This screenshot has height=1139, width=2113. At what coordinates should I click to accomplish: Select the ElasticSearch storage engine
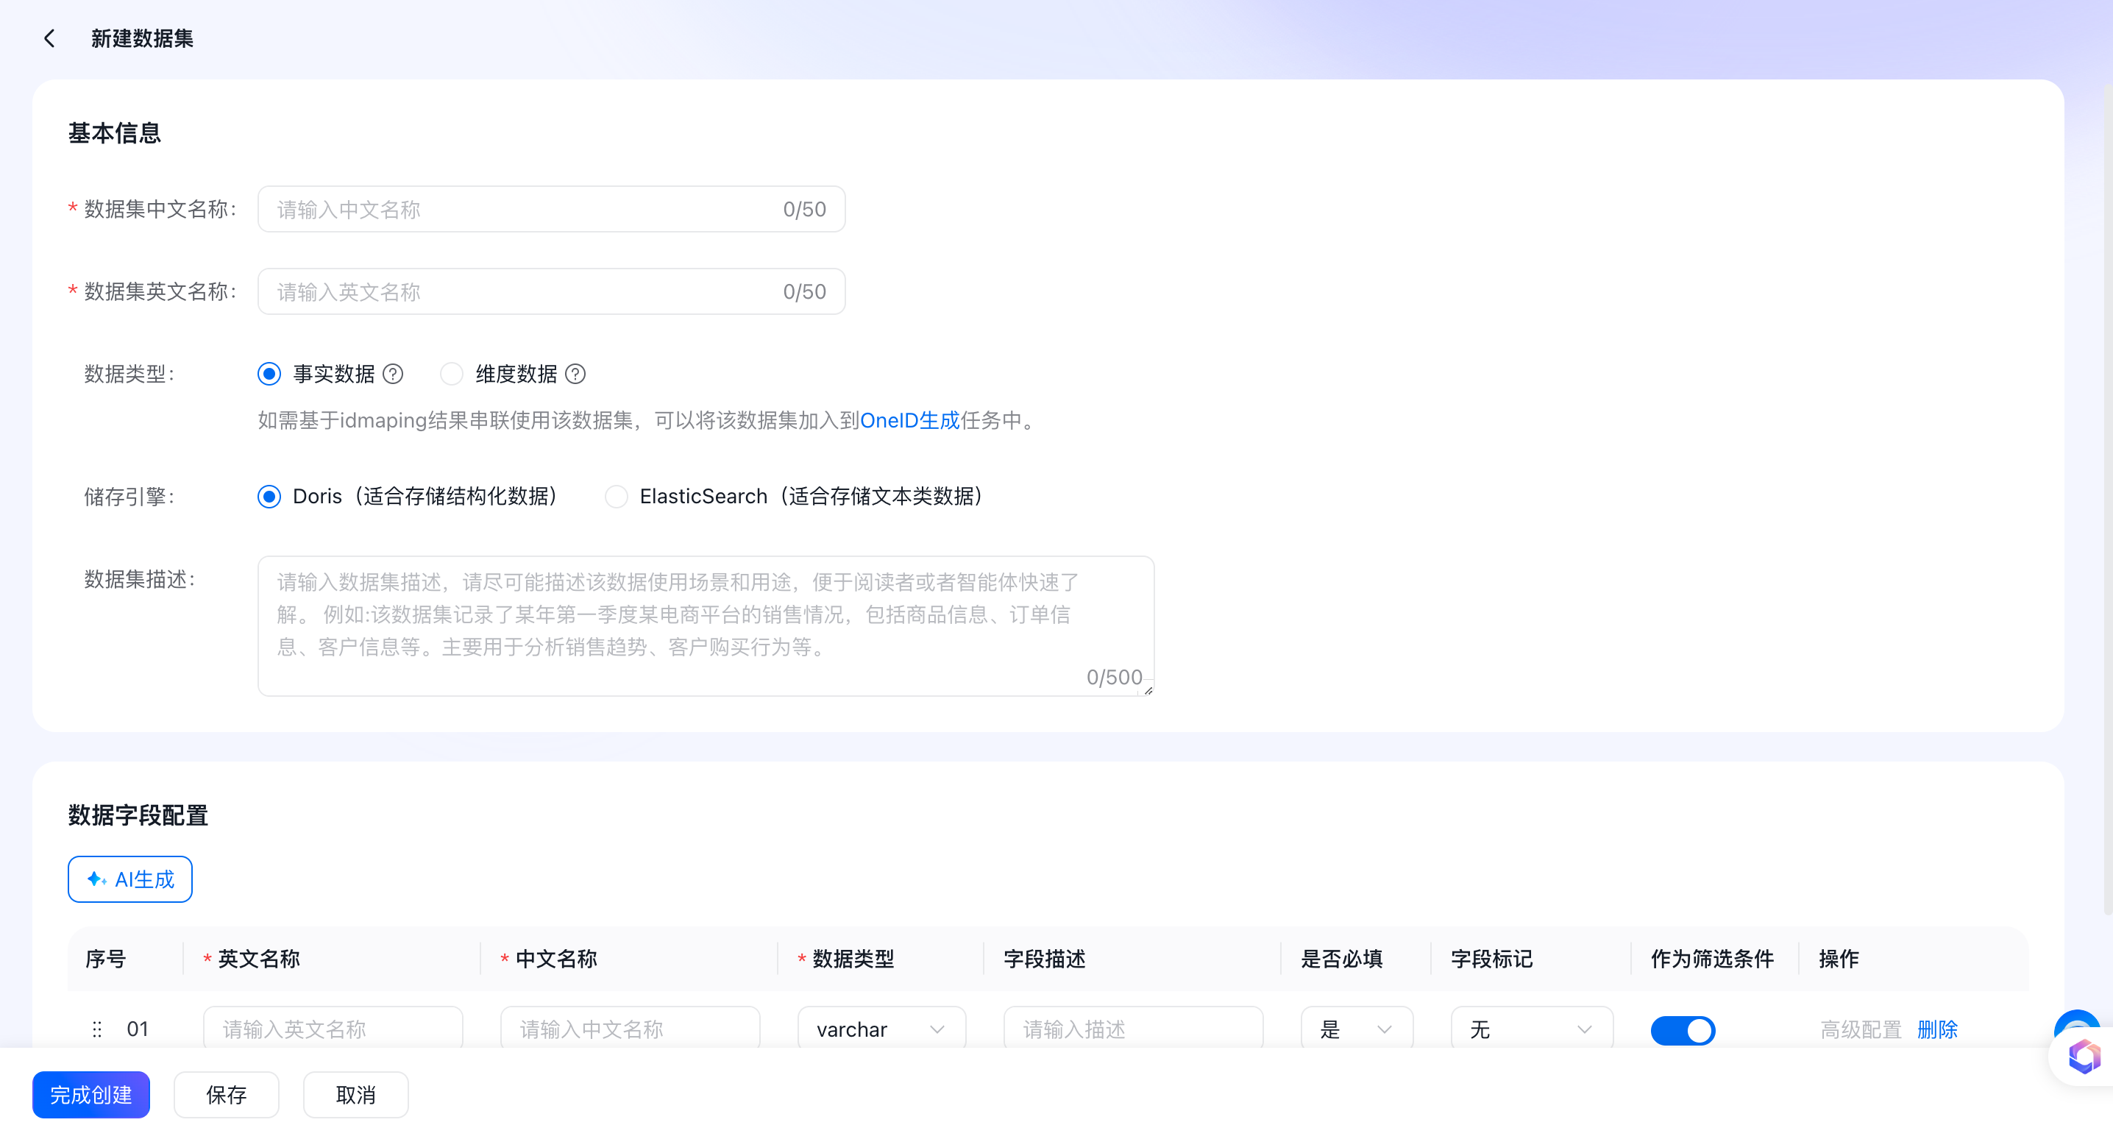pos(616,497)
